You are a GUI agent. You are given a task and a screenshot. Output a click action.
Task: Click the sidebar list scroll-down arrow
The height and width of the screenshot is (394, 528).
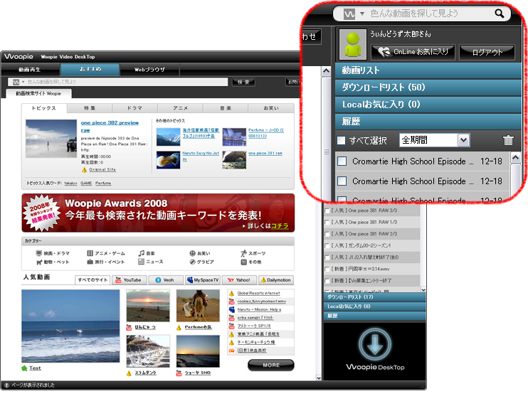coord(423,289)
